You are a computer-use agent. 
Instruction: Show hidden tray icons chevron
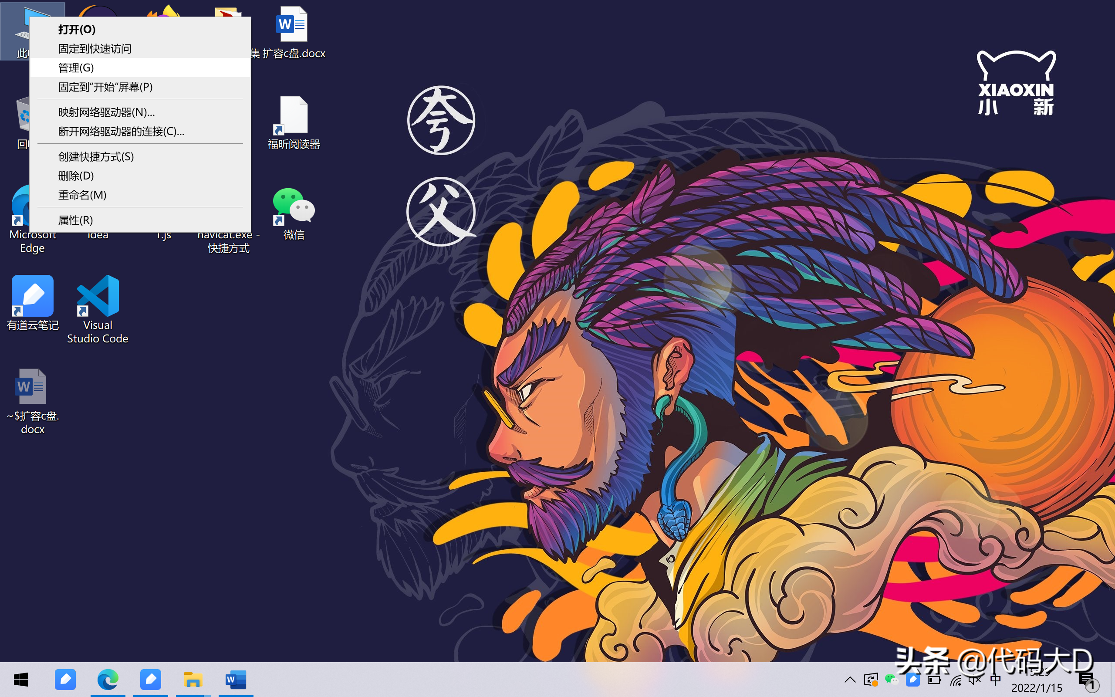[850, 680]
